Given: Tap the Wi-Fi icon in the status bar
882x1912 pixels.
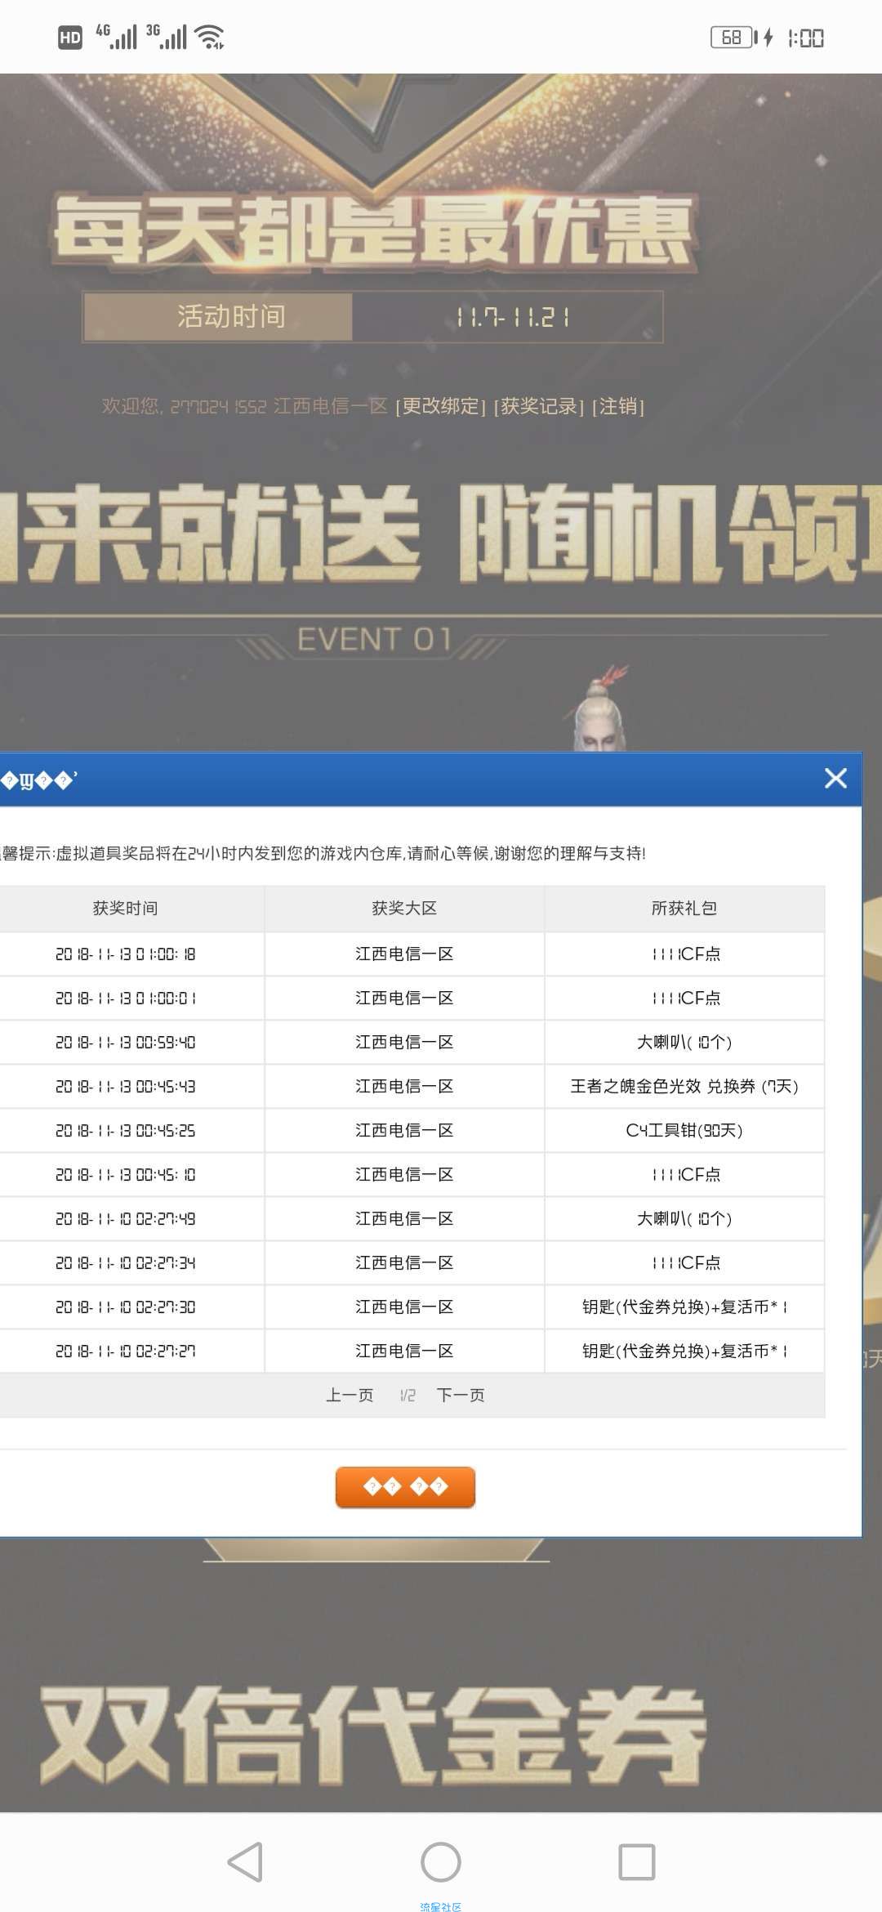Looking at the screenshot, I should tap(211, 37).
